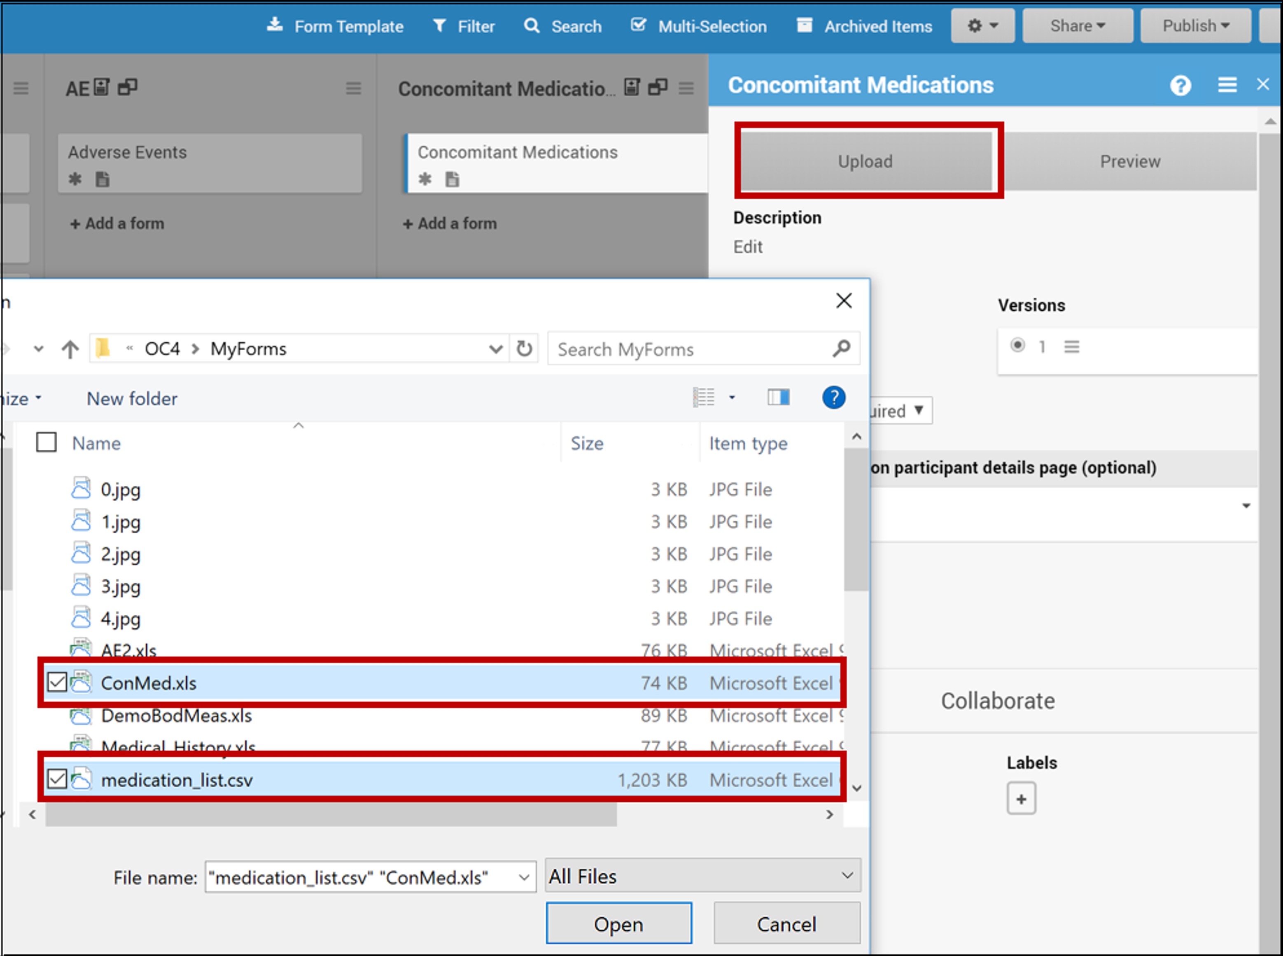Click the refresh icon in file dialog address bar
The height and width of the screenshot is (956, 1283).
pyautogui.click(x=524, y=349)
